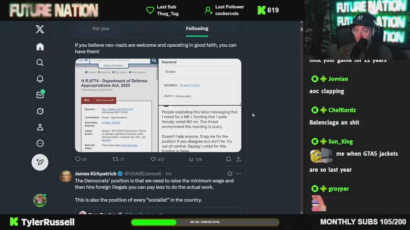Share the neo-nazis post
Screen dimensions: 410x230
pyautogui.click(x=238, y=159)
